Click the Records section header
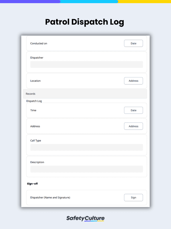 click(30, 94)
